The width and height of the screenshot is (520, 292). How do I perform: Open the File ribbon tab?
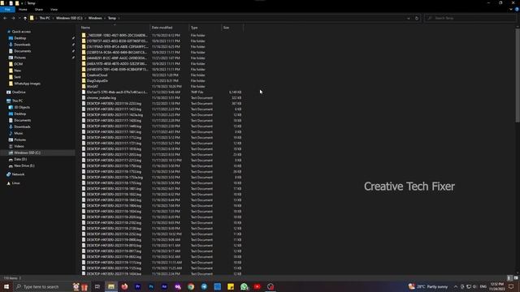[x=7, y=10]
